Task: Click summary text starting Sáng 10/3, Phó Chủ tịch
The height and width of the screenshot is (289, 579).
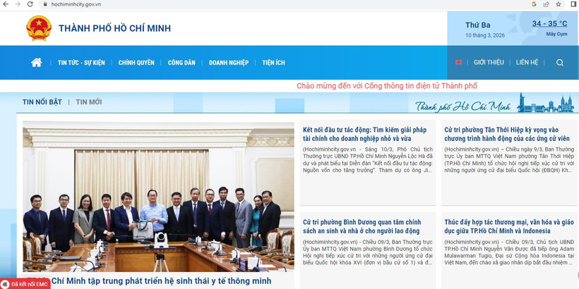Action: click(x=367, y=159)
